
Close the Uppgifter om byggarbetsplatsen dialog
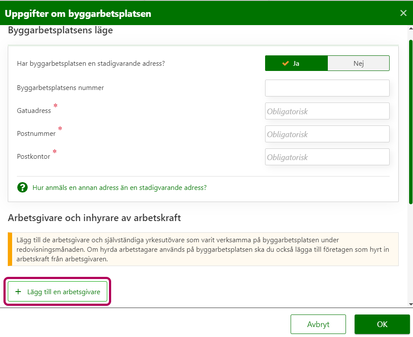tap(403, 13)
